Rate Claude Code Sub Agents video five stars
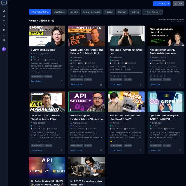Viewport: 186px width, 186px height. tap(164, 141)
